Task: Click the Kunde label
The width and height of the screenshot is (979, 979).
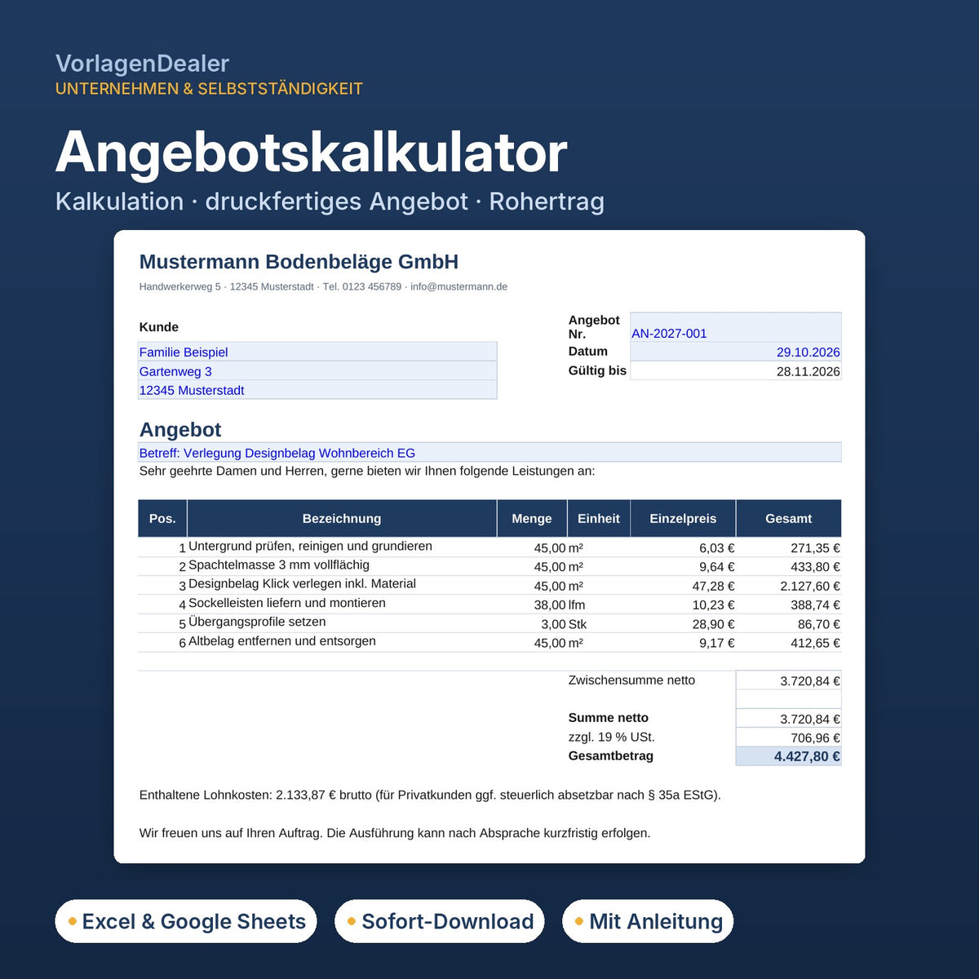Action: coord(158,327)
